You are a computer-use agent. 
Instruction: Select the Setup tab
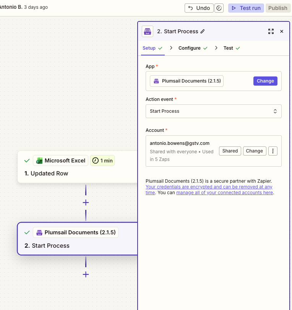pos(149,48)
